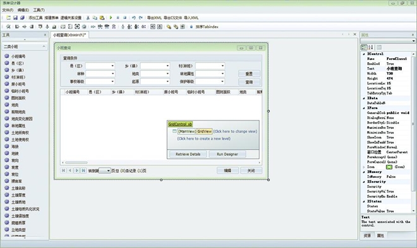Viewport: 417px width, 248px height.
Task: Click the first icon of the layout toolbar
Action: 8,27
